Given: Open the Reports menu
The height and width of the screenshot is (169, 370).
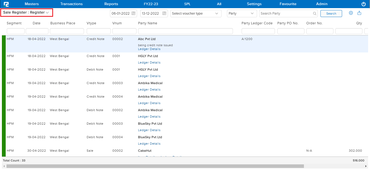Looking at the screenshot, I should click(x=111, y=4).
